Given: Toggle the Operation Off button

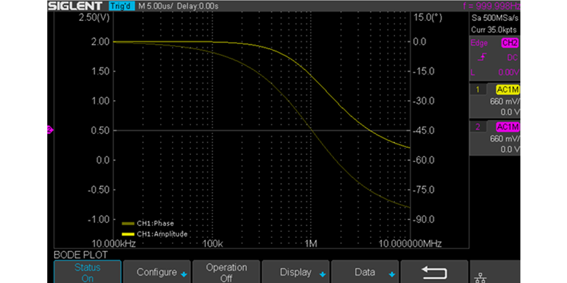Looking at the screenshot, I should [226, 272].
